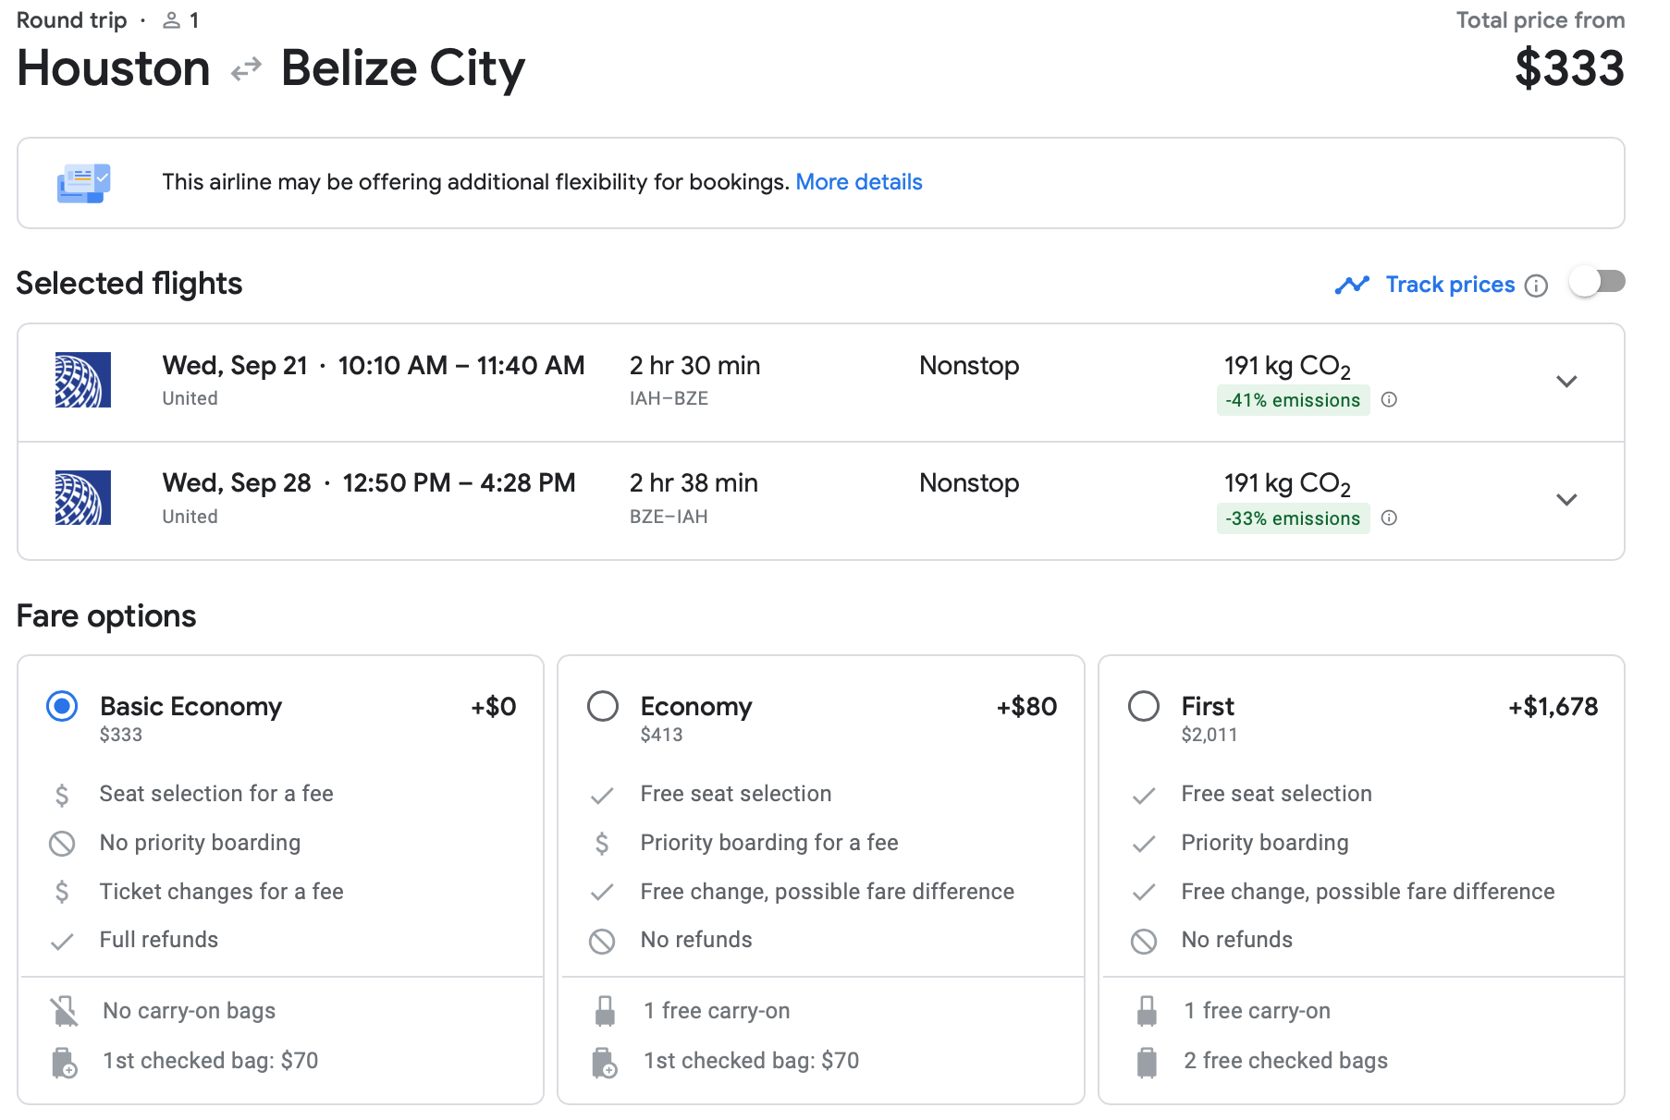1670x1120 pixels.
Task: Open the Track prices info icon
Action: tap(1536, 286)
